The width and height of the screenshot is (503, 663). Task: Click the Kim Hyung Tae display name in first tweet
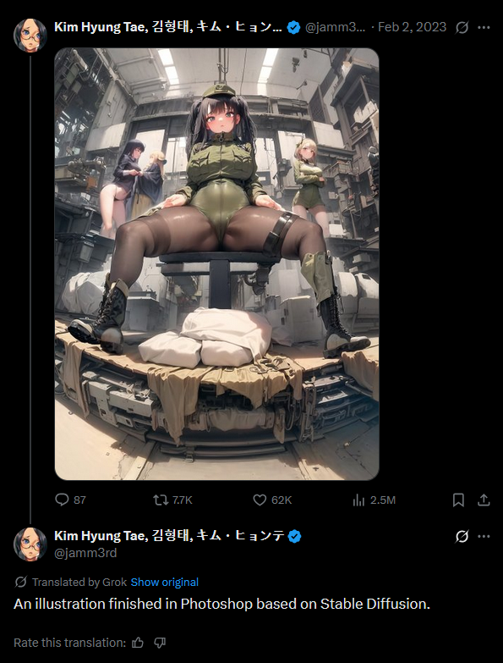point(101,27)
